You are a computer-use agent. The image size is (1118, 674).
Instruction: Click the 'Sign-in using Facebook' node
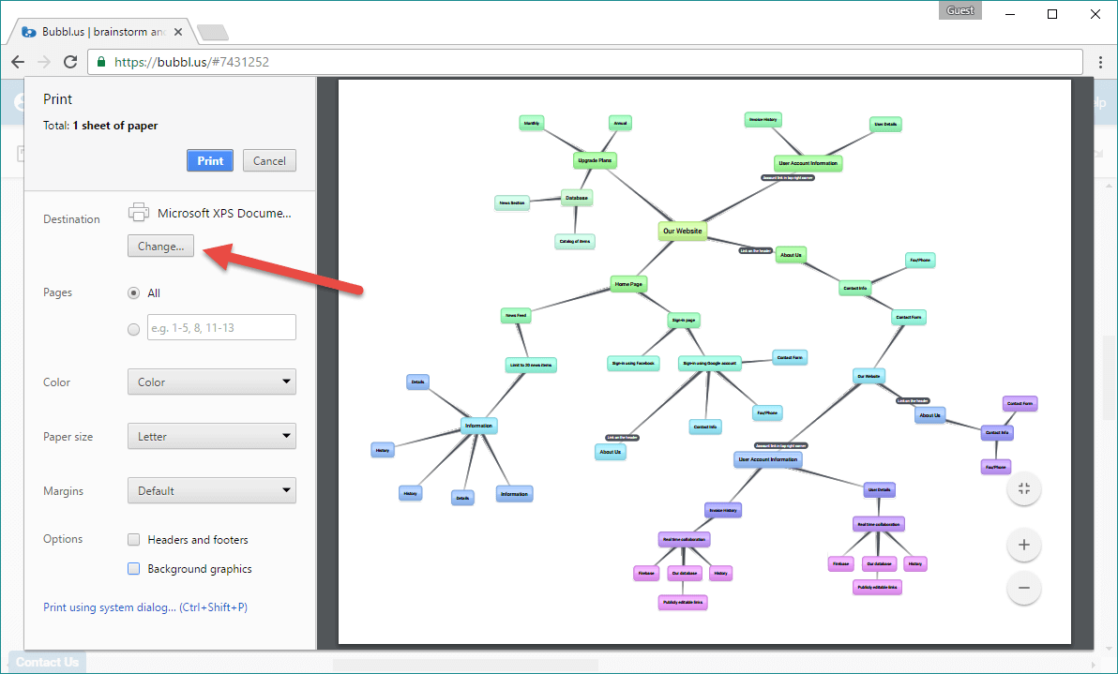(x=632, y=364)
